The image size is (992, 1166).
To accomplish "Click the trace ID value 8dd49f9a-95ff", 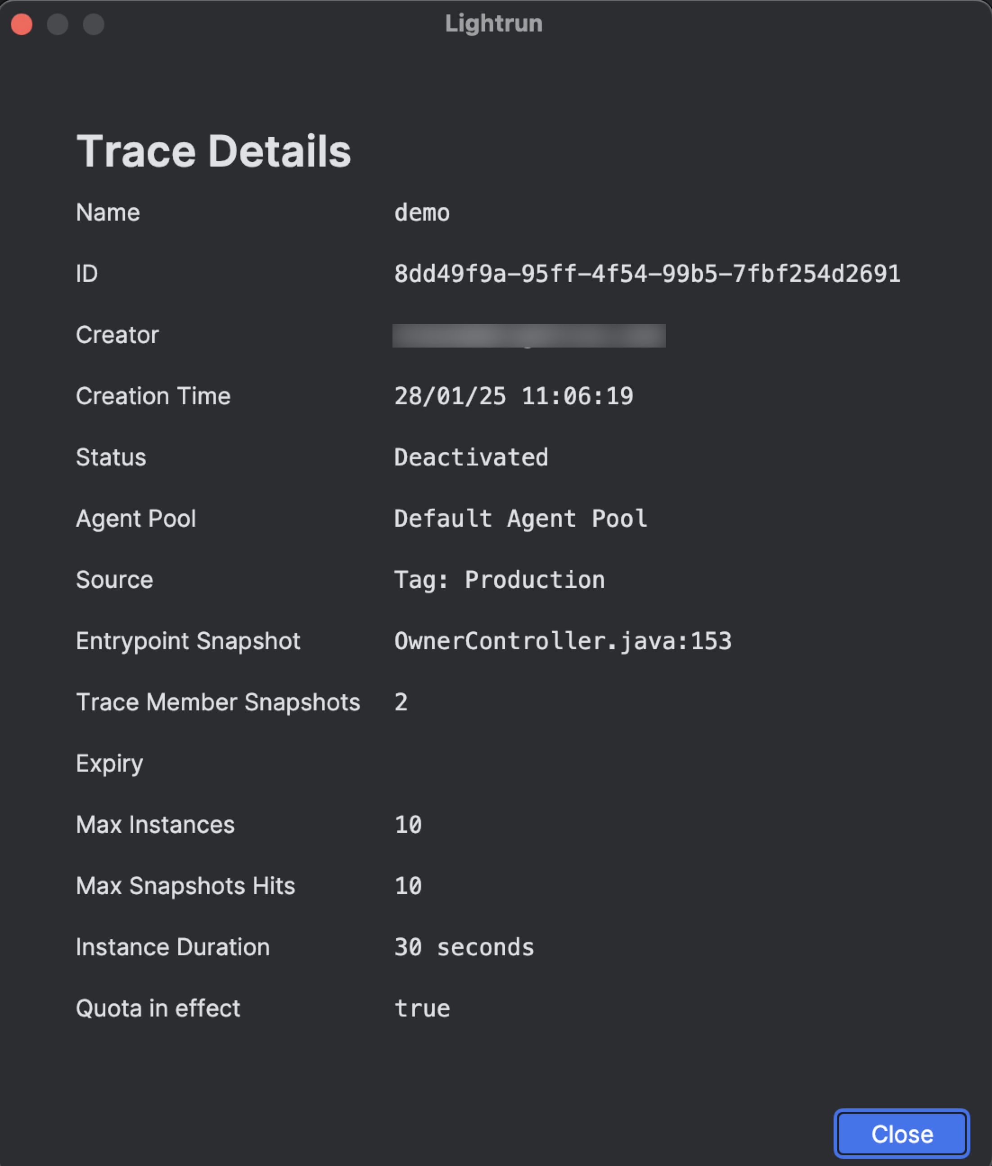I will click(x=647, y=274).
